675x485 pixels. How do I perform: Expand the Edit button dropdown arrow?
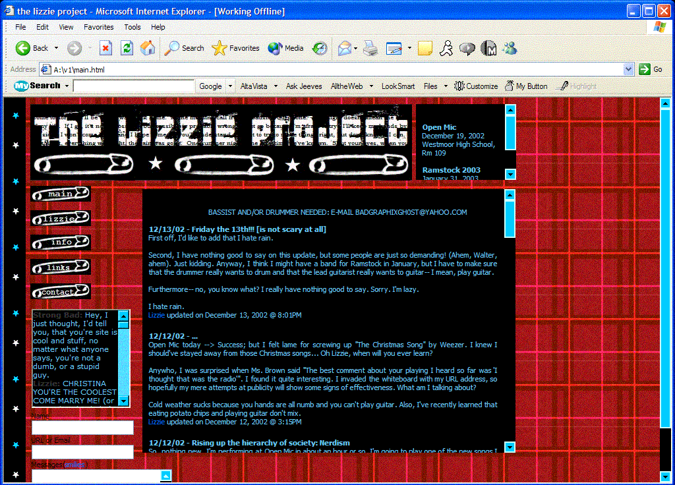[x=409, y=48]
